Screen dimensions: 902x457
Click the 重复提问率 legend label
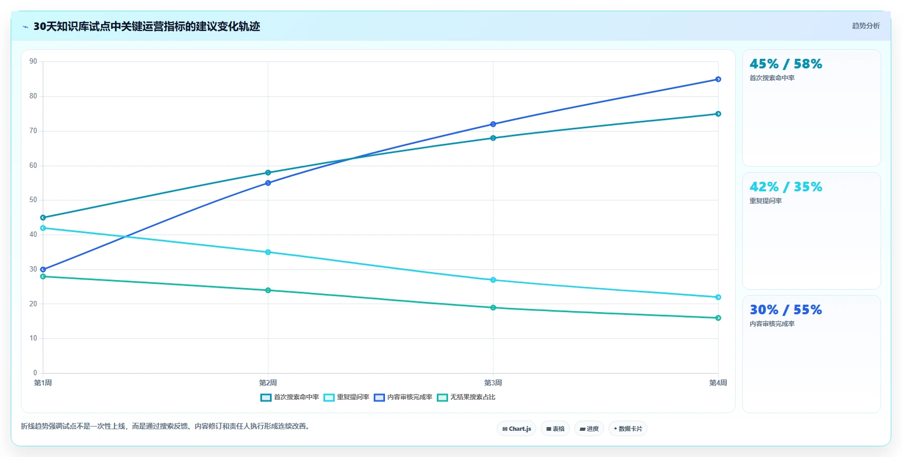(x=353, y=397)
